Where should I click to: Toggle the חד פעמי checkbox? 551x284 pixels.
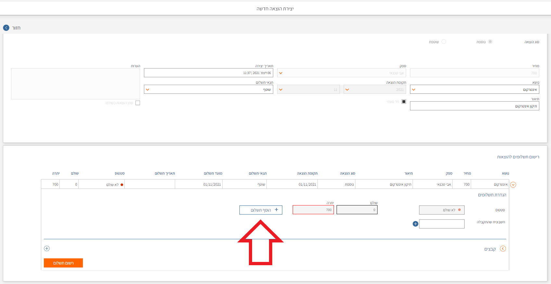[x=404, y=102]
